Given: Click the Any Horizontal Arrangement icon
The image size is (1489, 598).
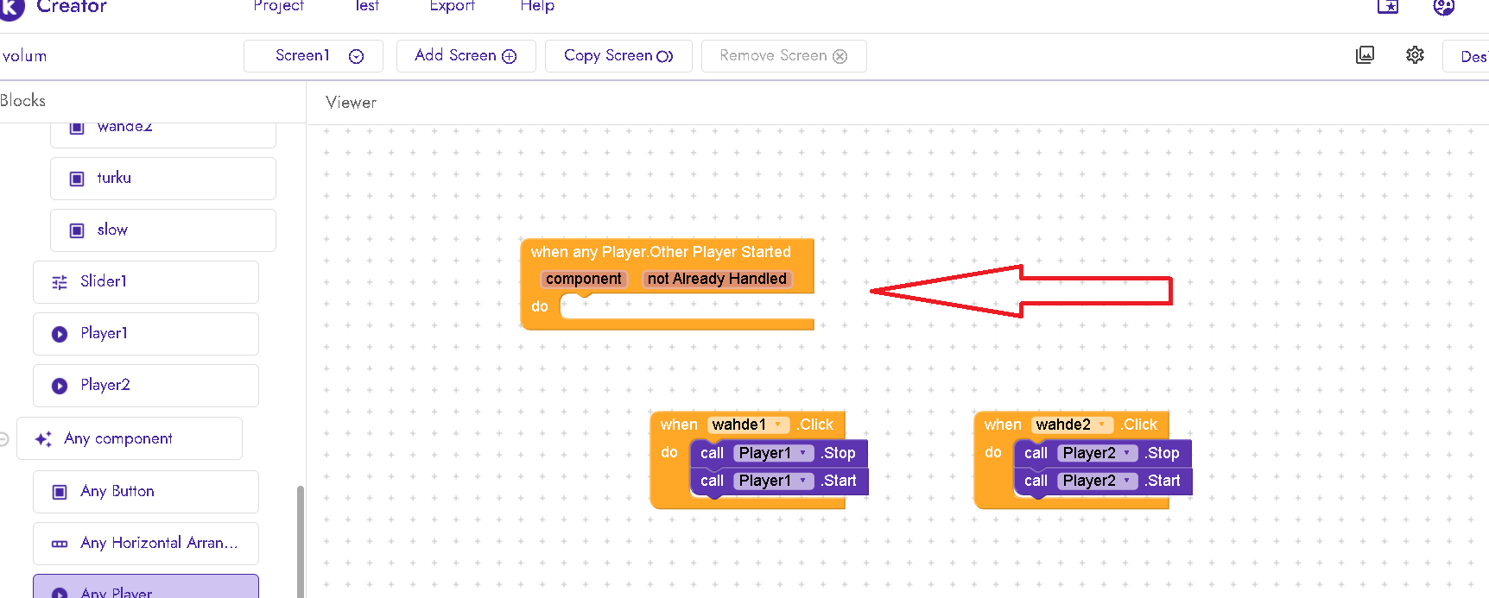Looking at the screenshot, I should [x=60, y=544].
